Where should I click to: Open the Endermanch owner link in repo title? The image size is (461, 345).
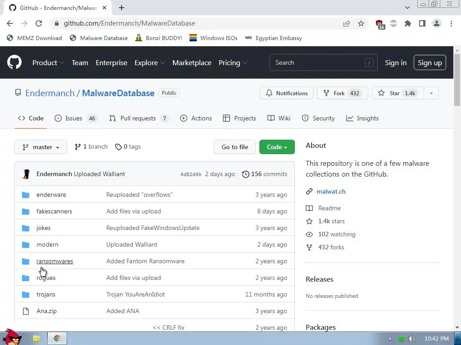(x=50, y=93)
